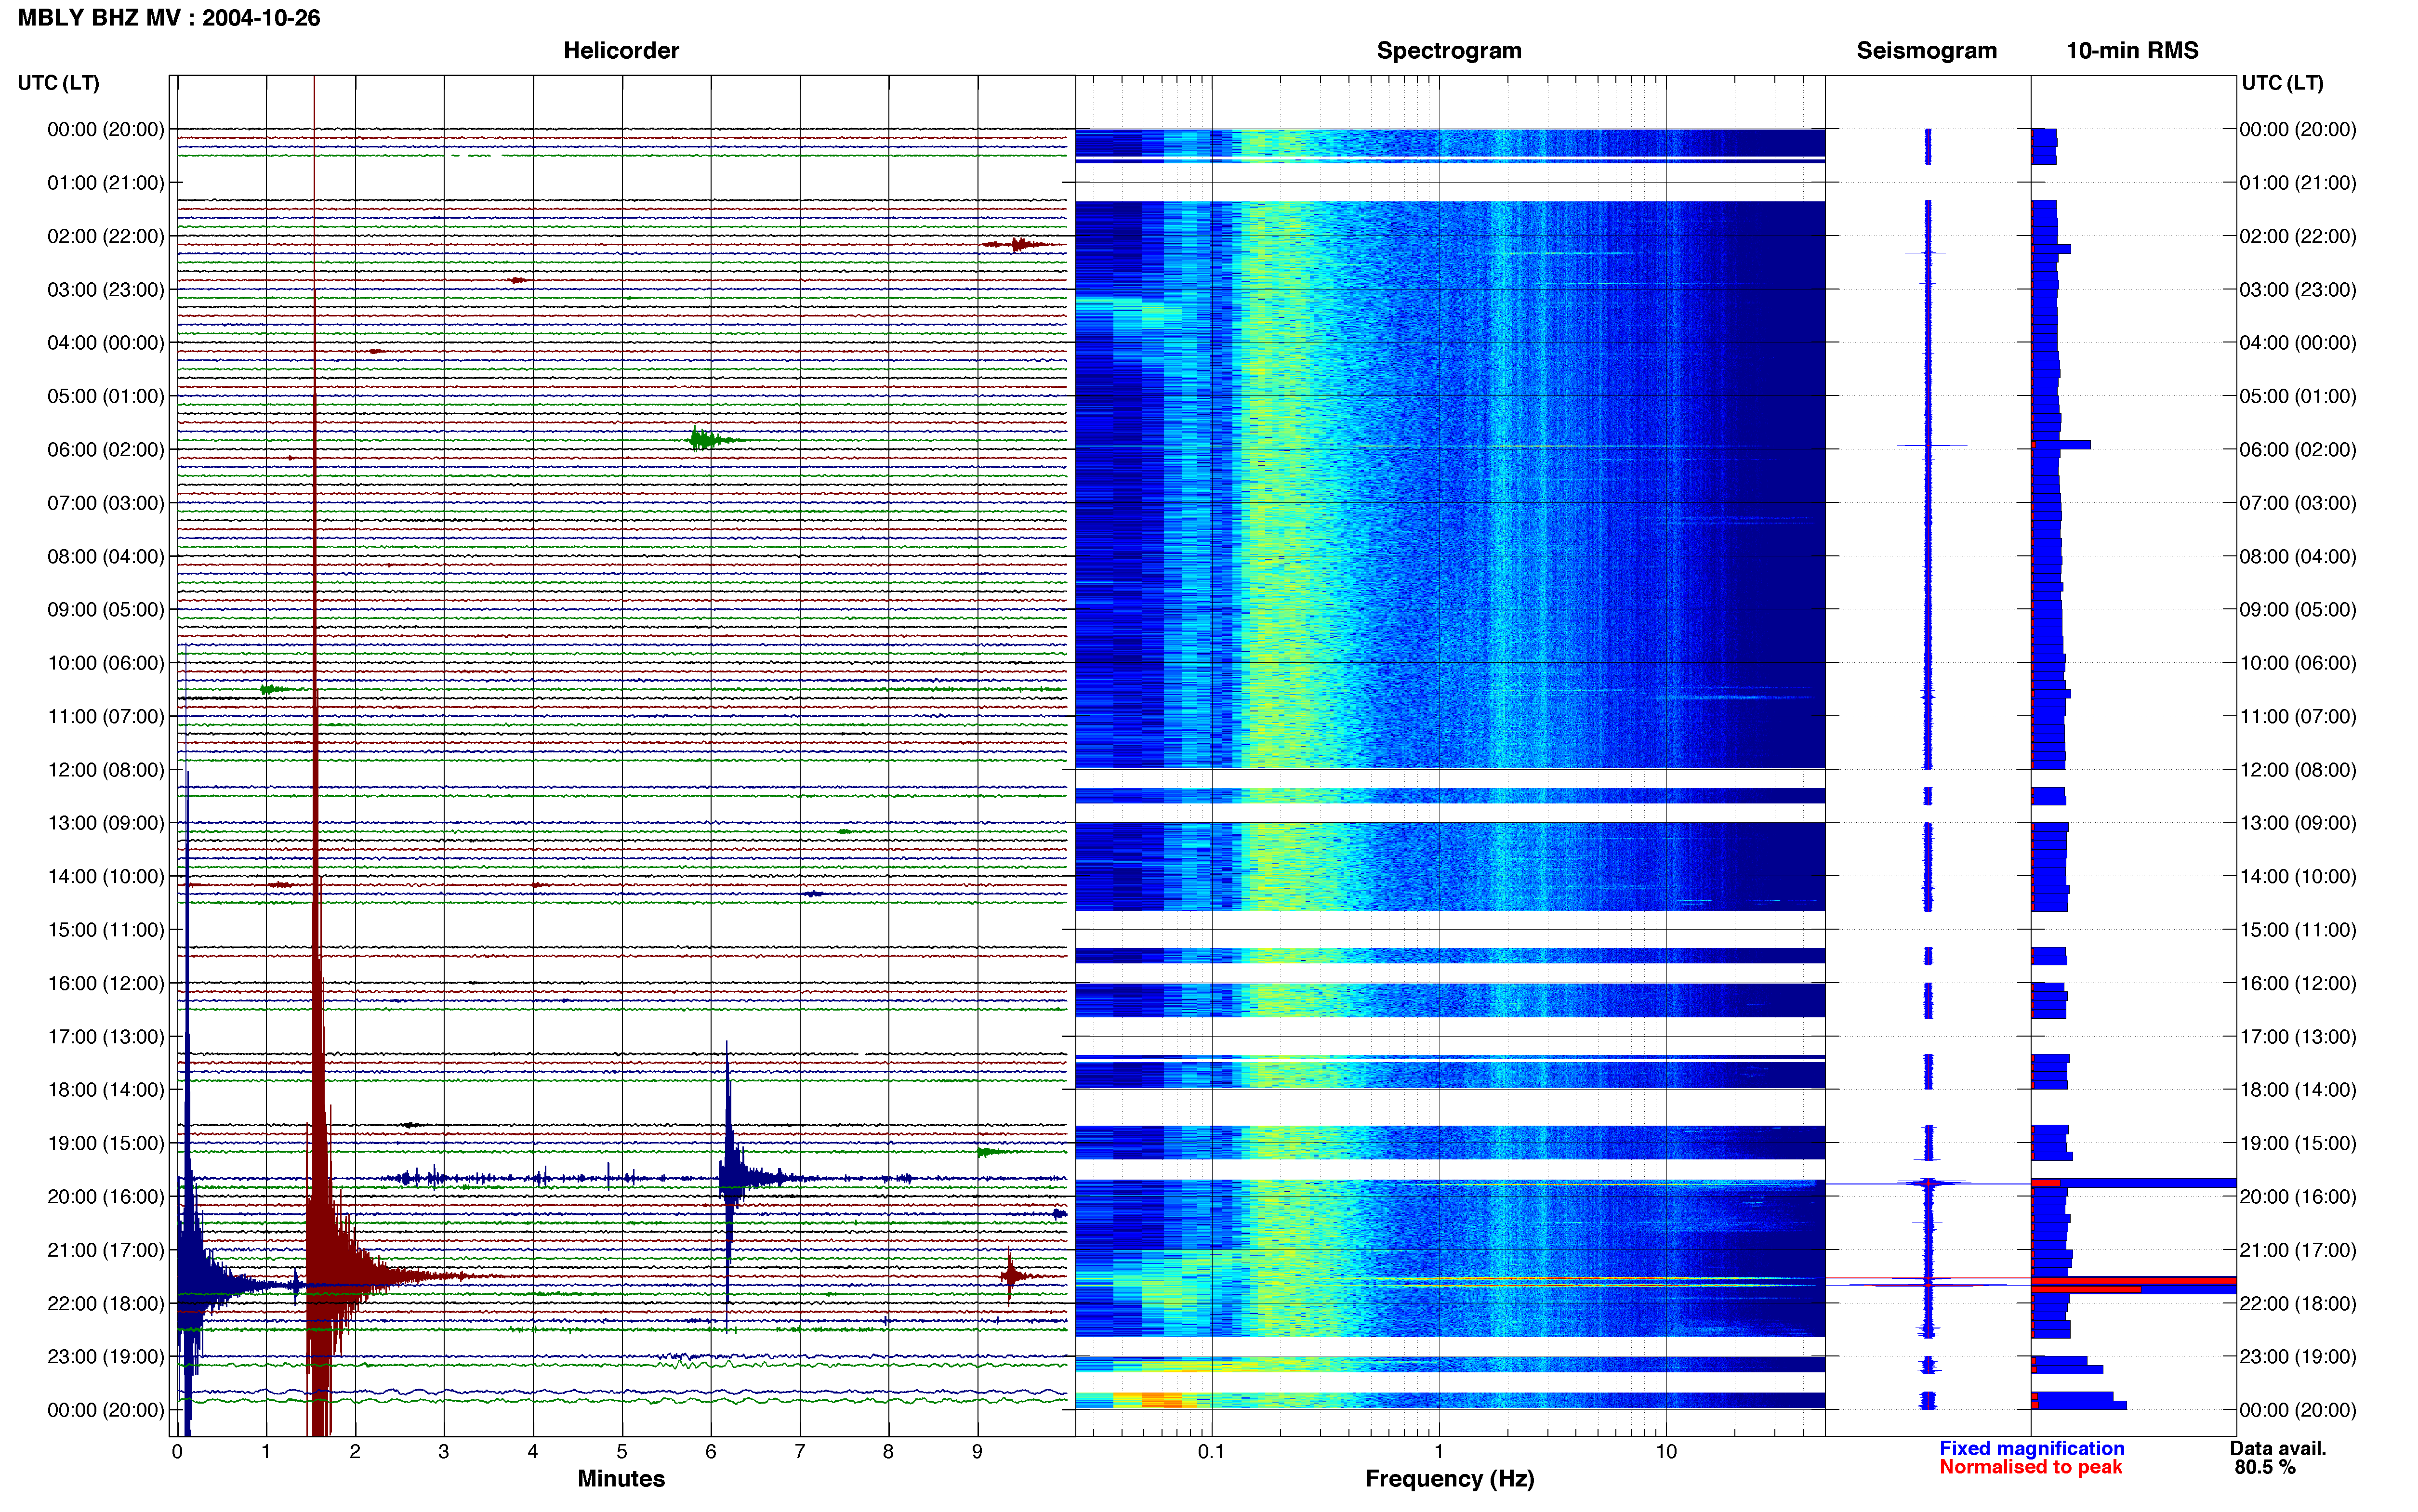
Task: Click the Minutes axis label
Action: coord(621,1478)
